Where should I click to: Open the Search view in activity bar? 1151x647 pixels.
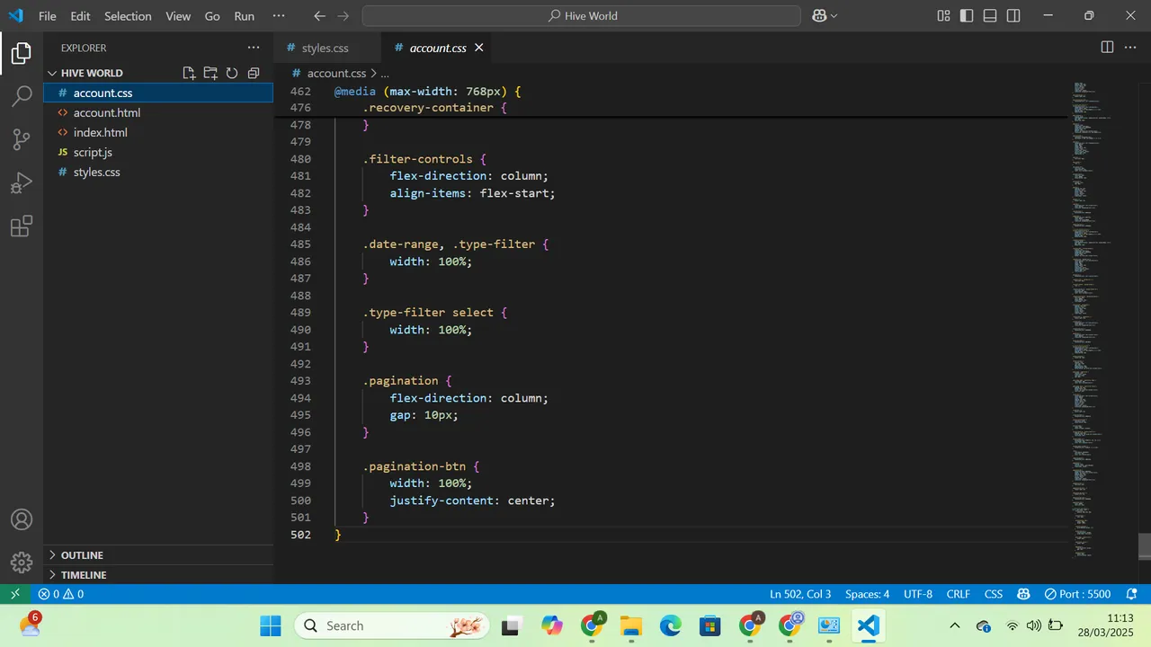tap(22, 97)
